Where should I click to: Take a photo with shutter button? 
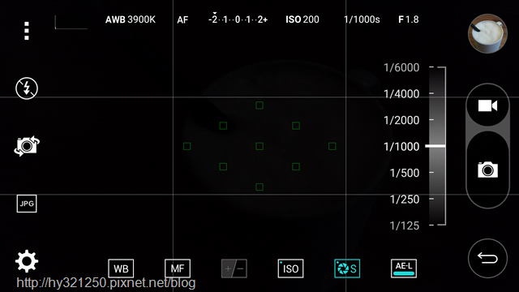487,170
